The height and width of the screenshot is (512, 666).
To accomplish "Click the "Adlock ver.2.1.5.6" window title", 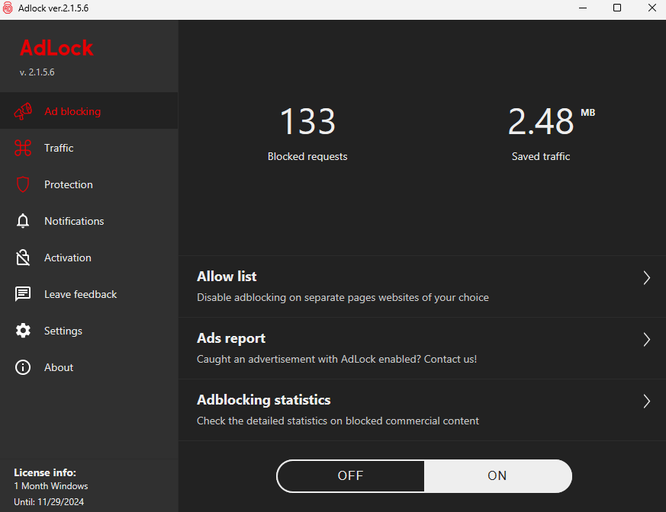I will pyautogui.click(x=53, y=8).
